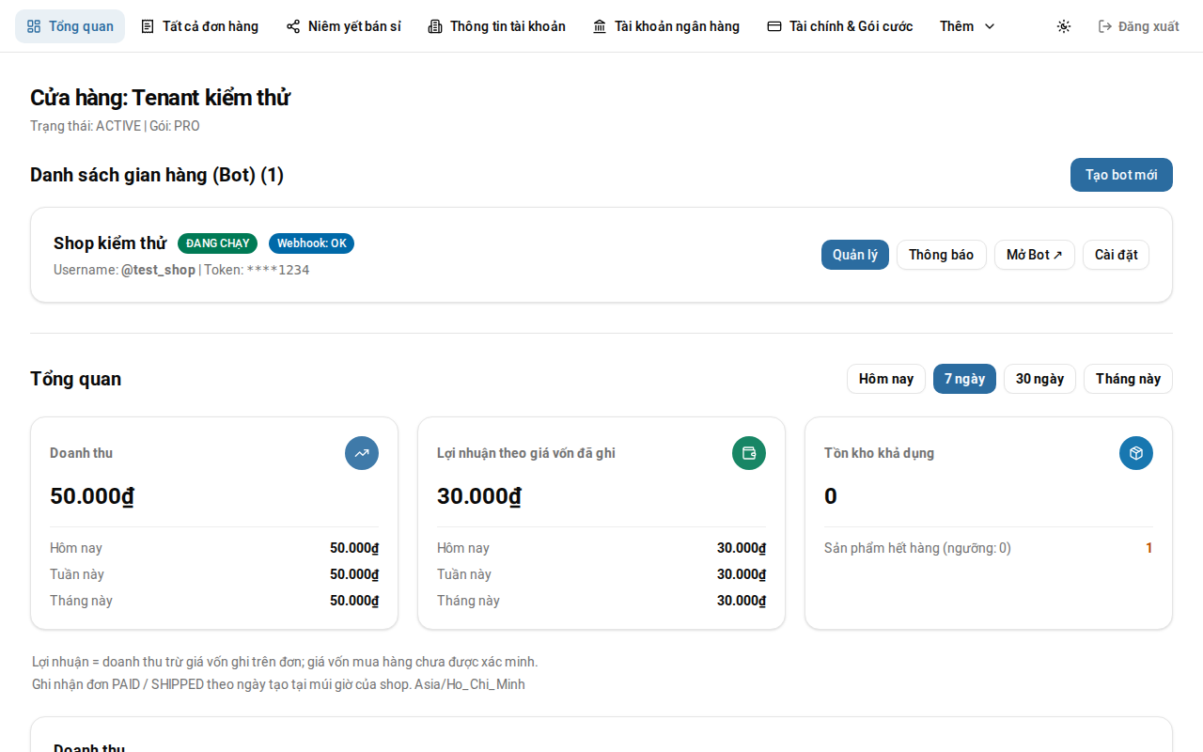Click the Lợi nhuận theo giá vốn đã ghi label
The height and width of the screenshot is (752, 1203).
pyautogui.click(x=526, y=453)
